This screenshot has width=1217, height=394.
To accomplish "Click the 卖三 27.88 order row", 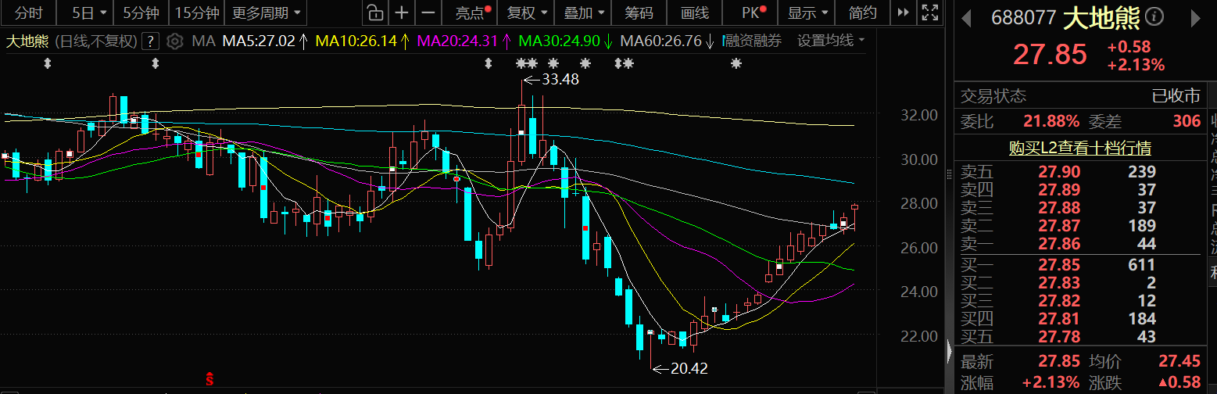I will click(1079, 208).
